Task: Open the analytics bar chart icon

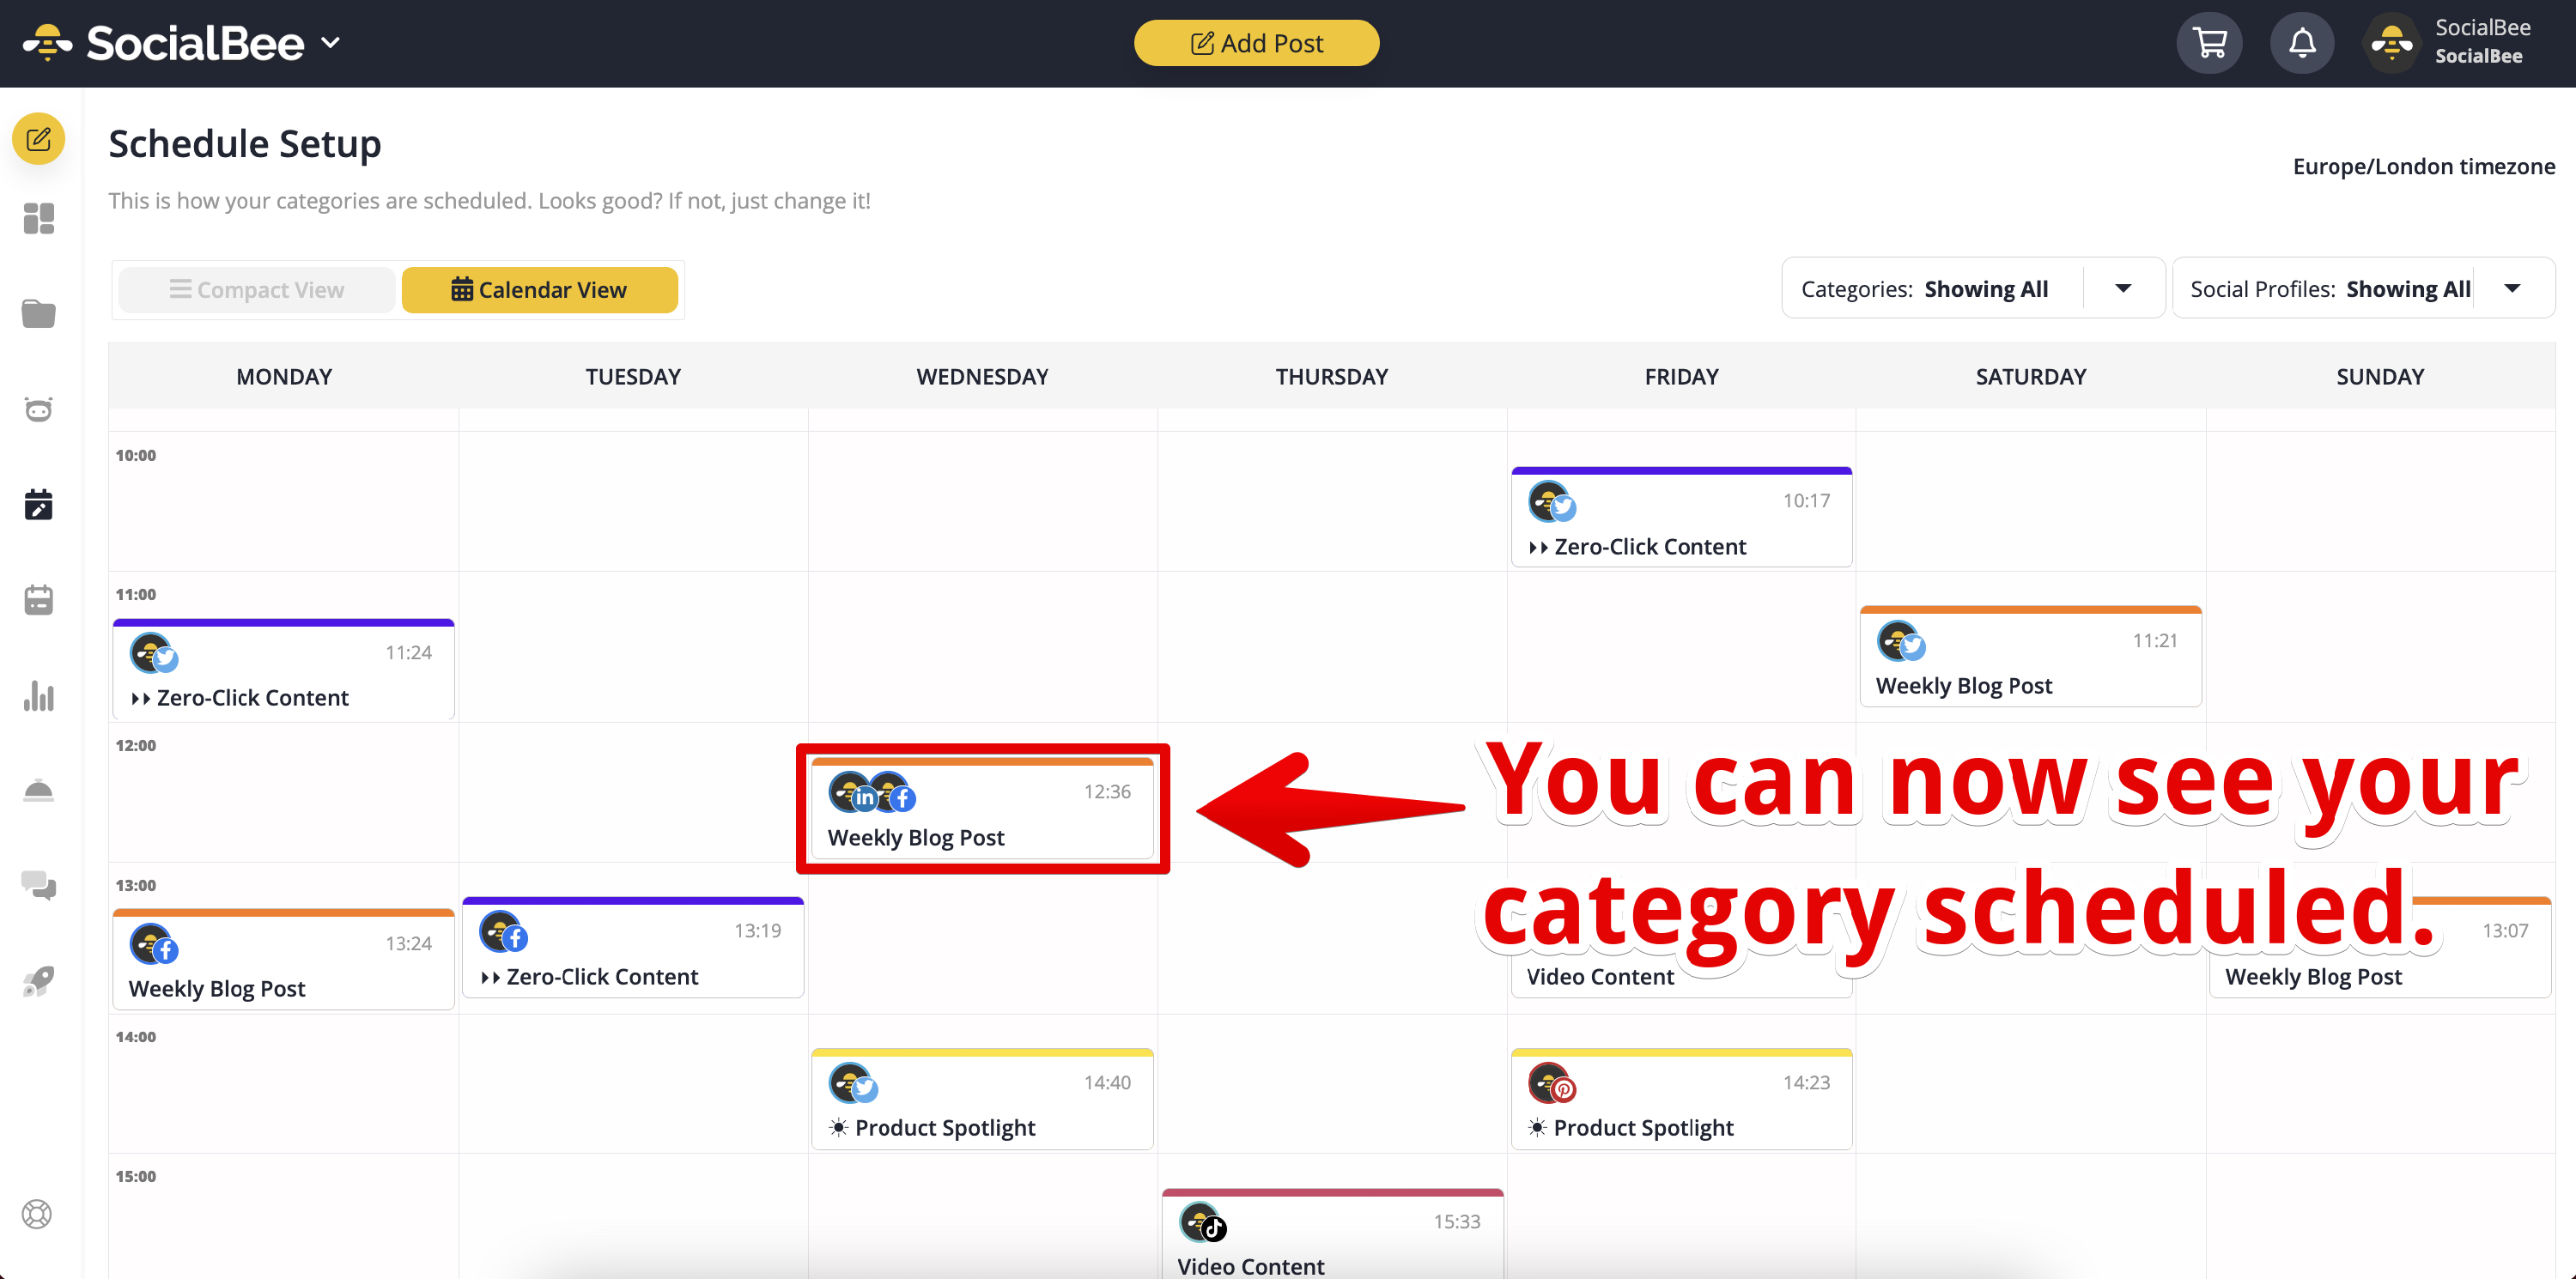Action: (x=38, y=695)
